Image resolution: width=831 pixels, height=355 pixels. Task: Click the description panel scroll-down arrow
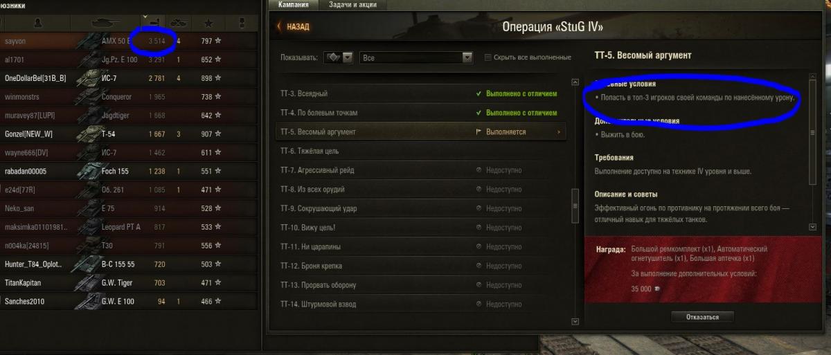812,226
